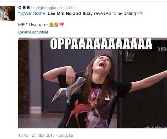Click the Made on allkpop.com watermark
This screenshot has width=167, height=139.
(156, 127)
